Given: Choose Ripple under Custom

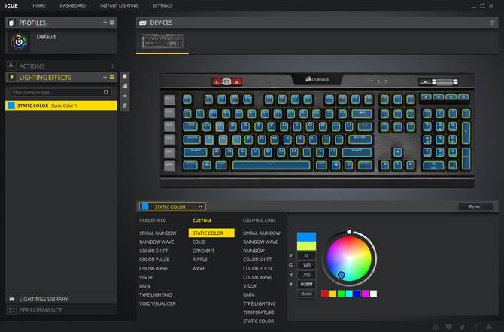Looking at the screenshot, I should point(200,259).
